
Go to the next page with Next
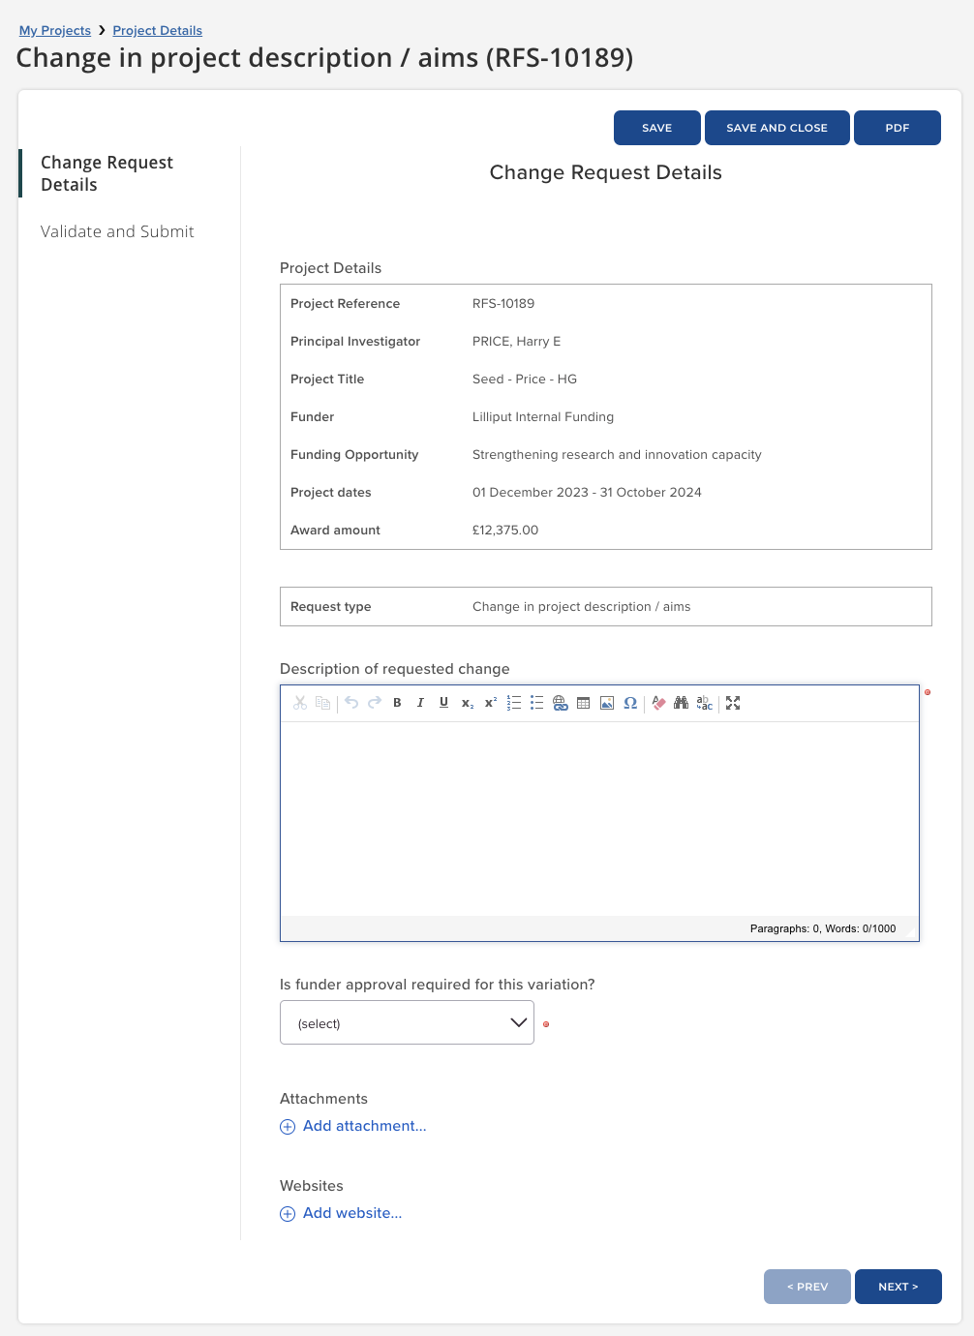(898, 1287)
